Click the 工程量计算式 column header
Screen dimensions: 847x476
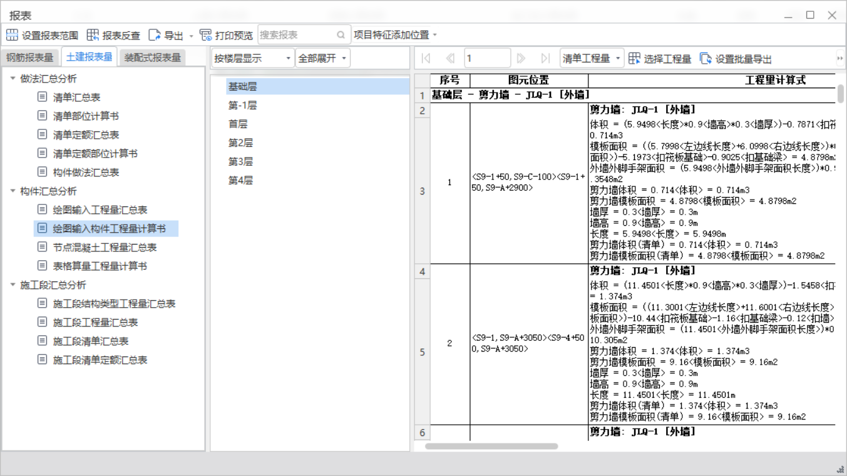(x=712, y=80)
